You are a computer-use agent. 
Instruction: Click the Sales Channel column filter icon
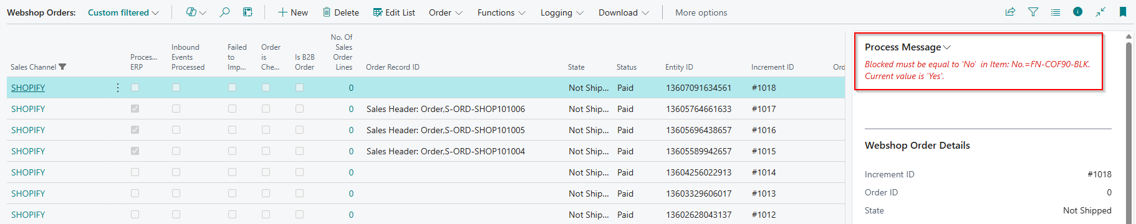62,67
